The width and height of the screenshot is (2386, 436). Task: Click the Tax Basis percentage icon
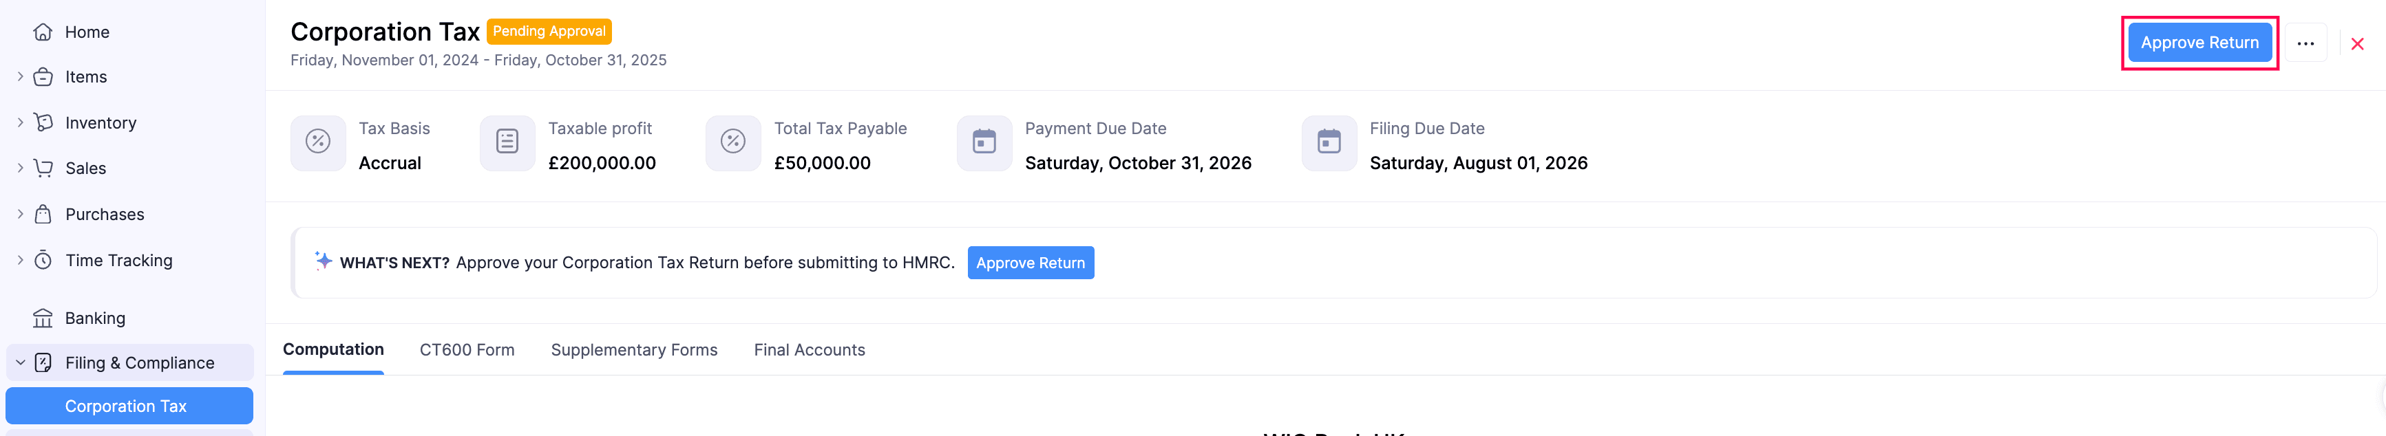(x=318, y=142)
